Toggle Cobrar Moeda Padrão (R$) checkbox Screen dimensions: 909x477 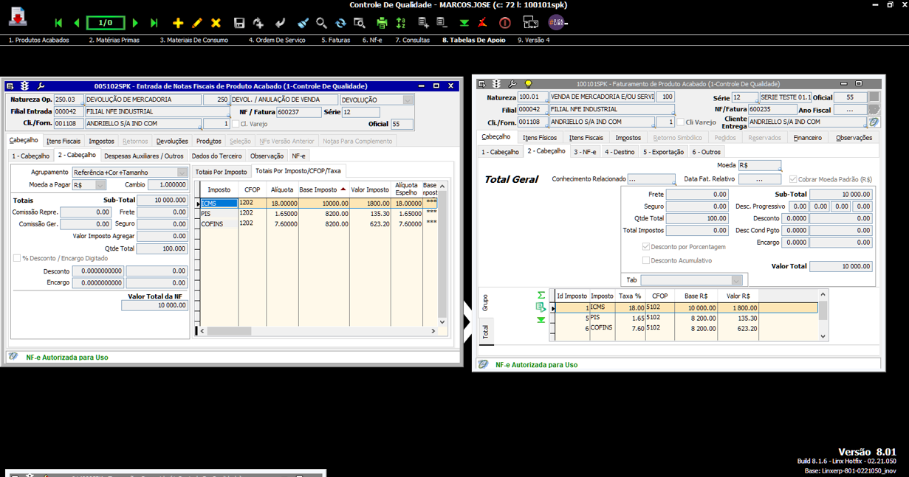[x=793, y=179]
